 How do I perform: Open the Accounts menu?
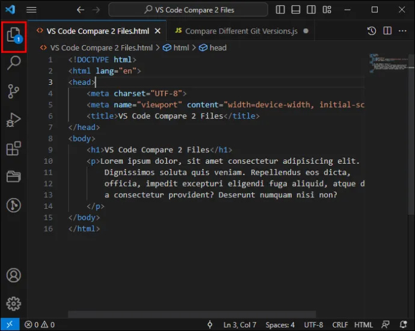point(14,276)
